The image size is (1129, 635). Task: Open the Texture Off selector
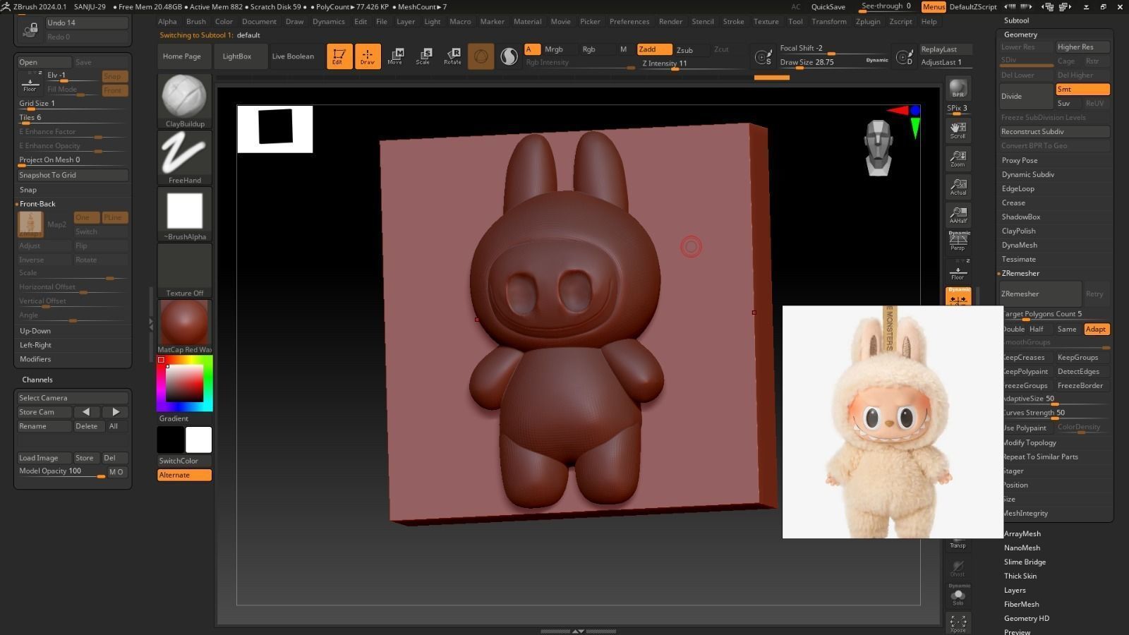click(x=185, y=270)
